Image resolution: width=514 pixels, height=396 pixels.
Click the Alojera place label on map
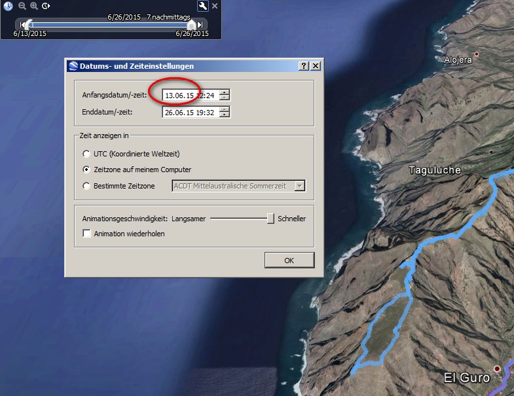click(x=458, y=60)
